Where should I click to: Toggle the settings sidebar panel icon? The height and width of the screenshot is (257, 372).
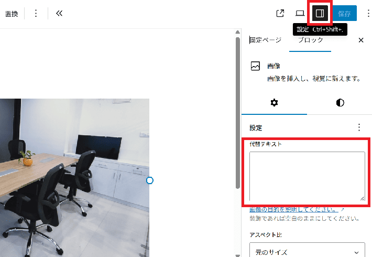point(320,13)
